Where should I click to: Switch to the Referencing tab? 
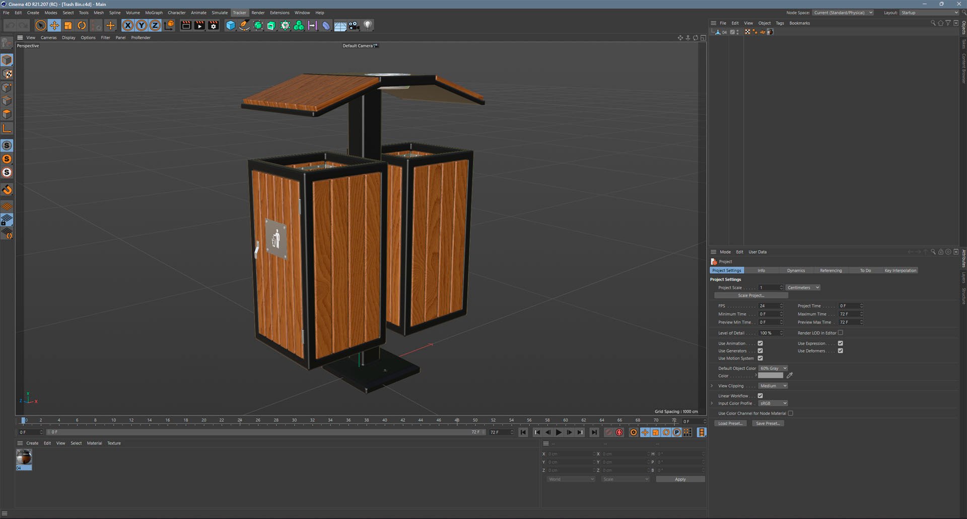click(x=831, y=270)
